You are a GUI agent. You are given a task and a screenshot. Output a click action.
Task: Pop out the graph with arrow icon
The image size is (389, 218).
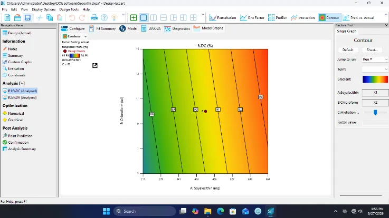[x=95, y=65]
